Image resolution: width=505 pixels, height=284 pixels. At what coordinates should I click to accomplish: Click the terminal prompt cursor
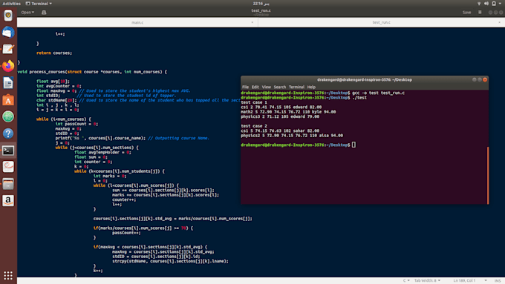click(x=353, y=145)
